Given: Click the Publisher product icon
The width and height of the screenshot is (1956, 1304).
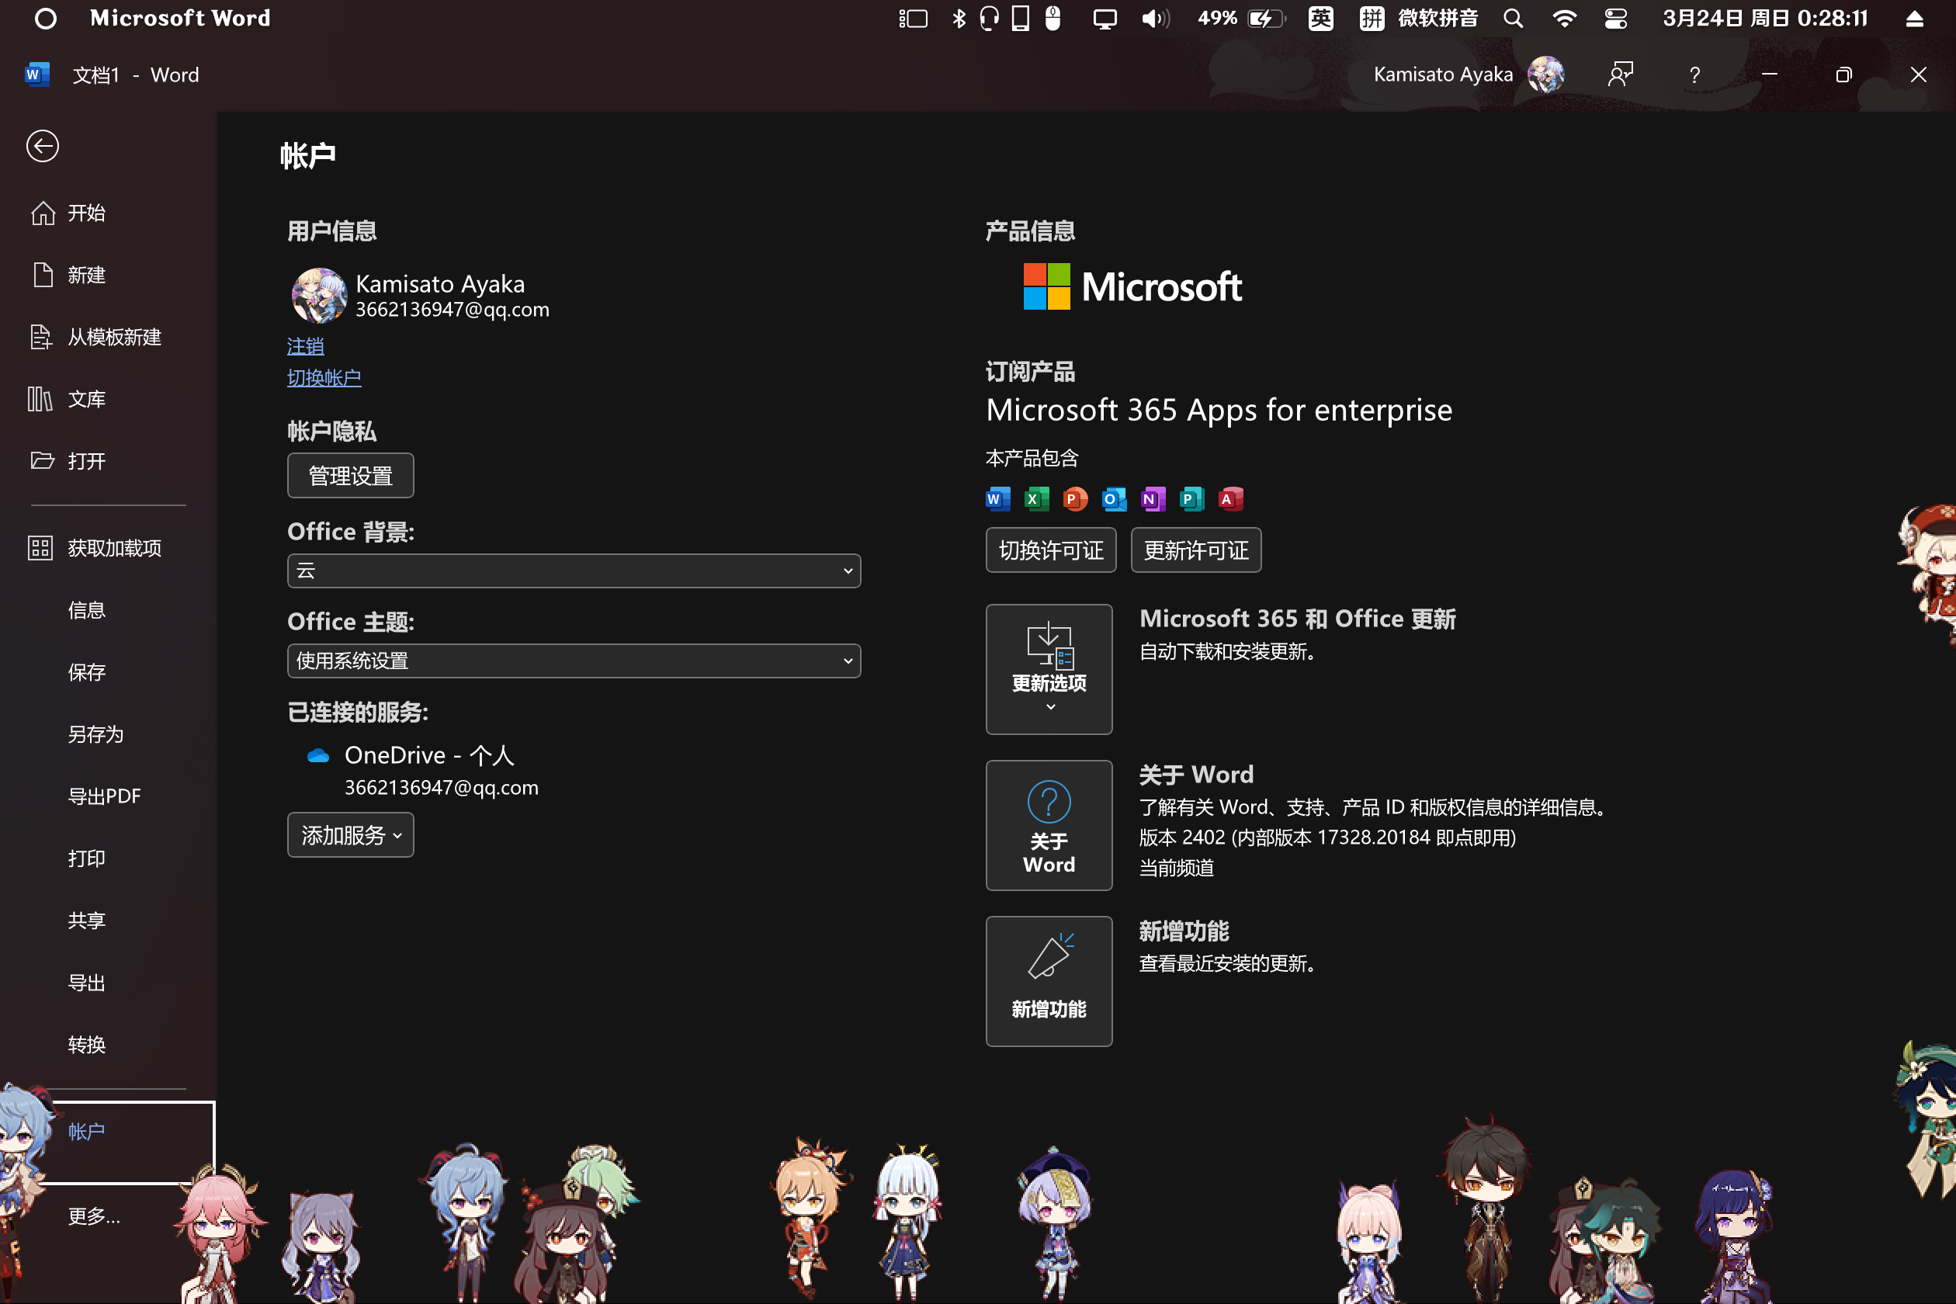Looking at the screenshot, I should click(1191, 499).
